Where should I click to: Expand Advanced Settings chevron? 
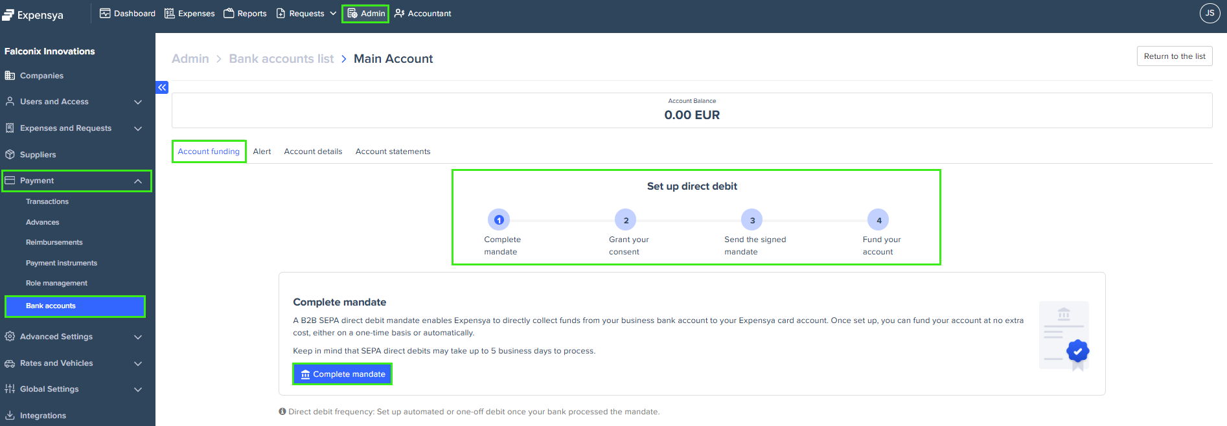point(138,337)
